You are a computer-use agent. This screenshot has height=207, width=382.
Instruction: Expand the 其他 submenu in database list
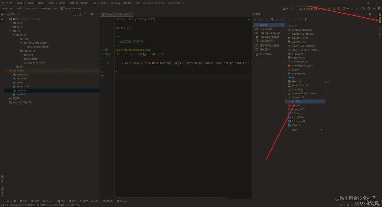(305, 130)
